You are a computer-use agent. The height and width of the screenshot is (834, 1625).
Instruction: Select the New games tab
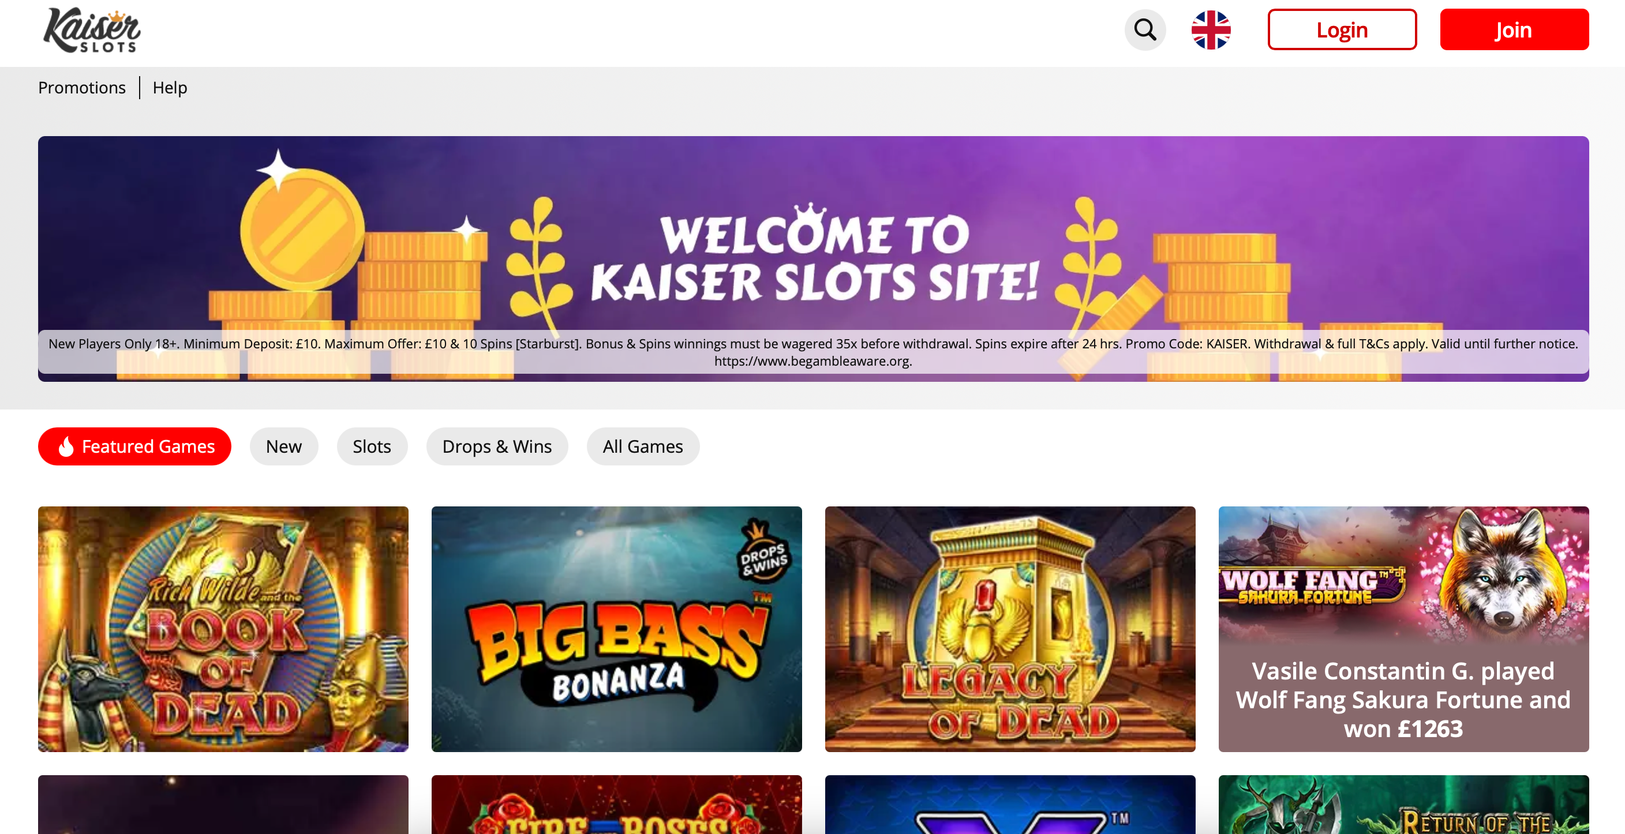tap(284, 446)
